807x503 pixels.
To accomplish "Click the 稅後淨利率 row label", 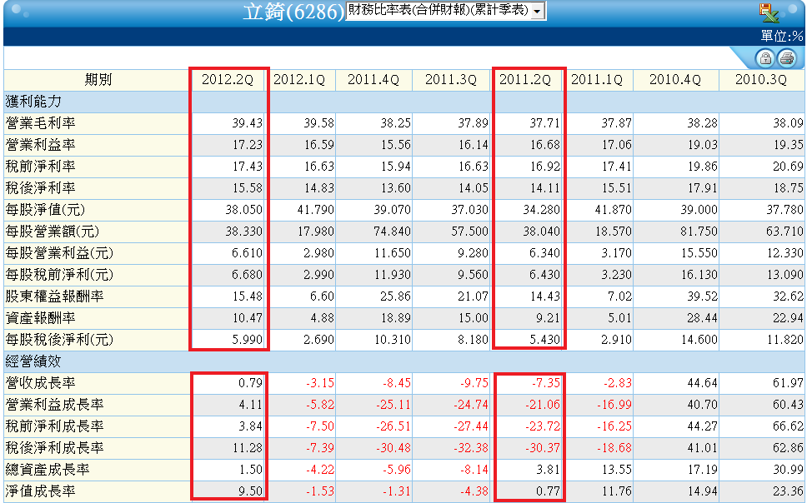I will (x=40, y=187).
